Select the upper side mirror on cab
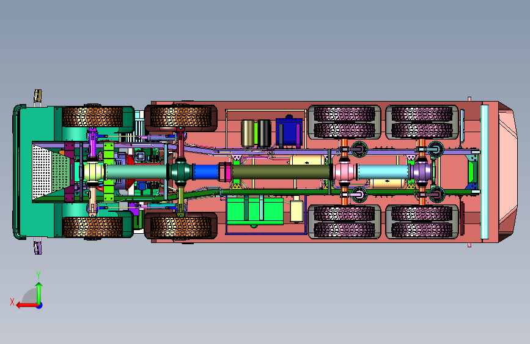530x344 pixels. pyautogui.click(x=38, y=96)
